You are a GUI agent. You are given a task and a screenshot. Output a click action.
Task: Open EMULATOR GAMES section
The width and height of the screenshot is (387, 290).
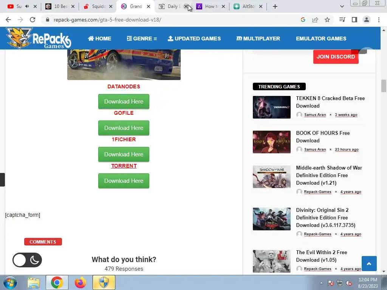pyautogui.click(x=321, y=39)
